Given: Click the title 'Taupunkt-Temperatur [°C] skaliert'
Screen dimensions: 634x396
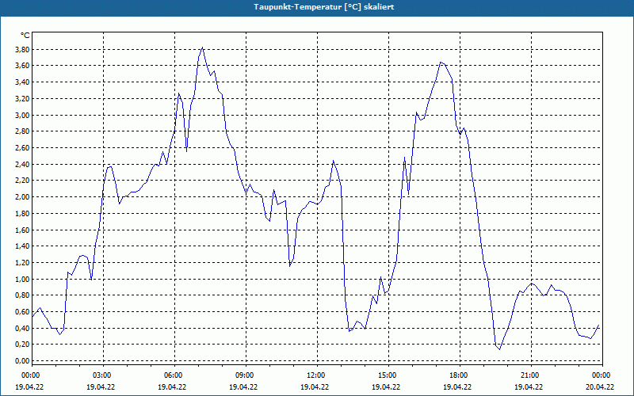Looking at the screenshot, I should (324, 7).
